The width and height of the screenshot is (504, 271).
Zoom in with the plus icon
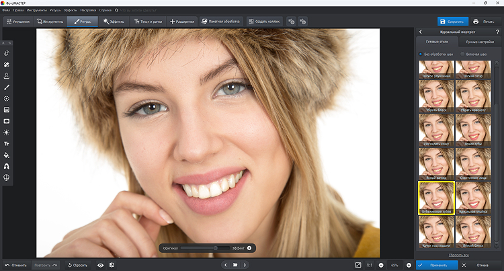pos(409,265)
